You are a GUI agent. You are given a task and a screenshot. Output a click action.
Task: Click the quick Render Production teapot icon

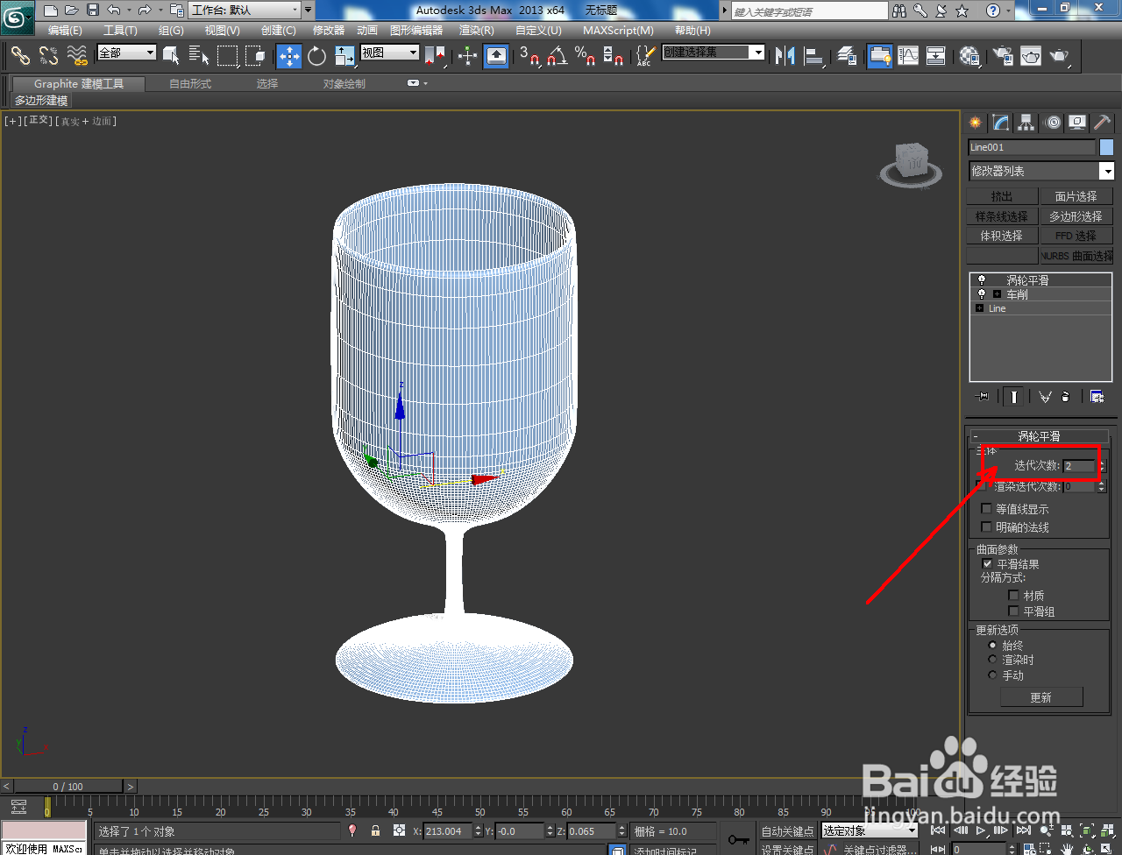point(1060,56)
